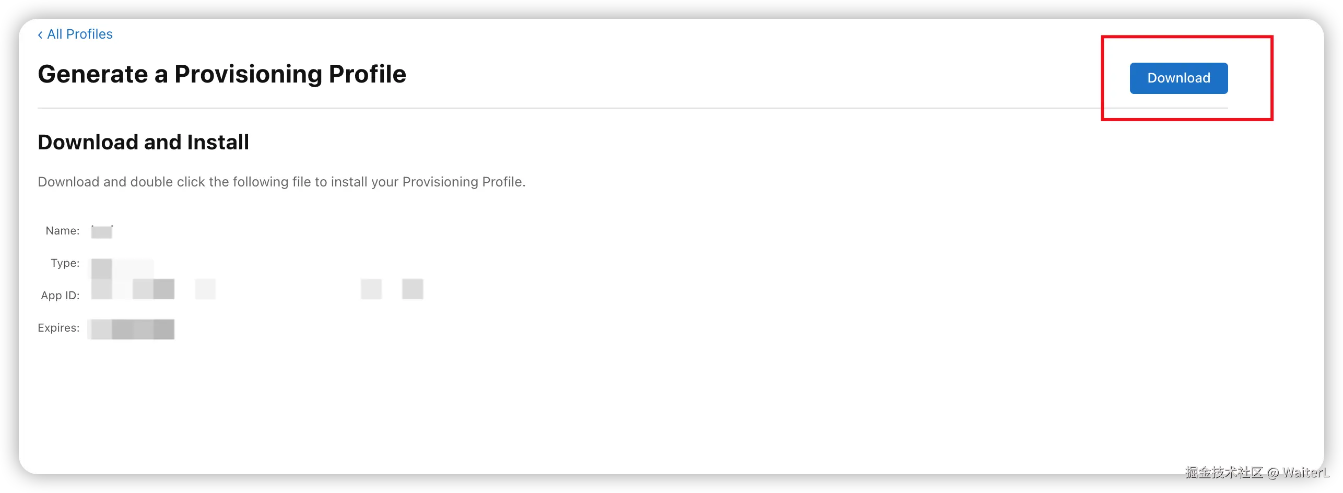Click the Generate a Provisioning Profile heading
The image size is (1343, 493).
222,74
